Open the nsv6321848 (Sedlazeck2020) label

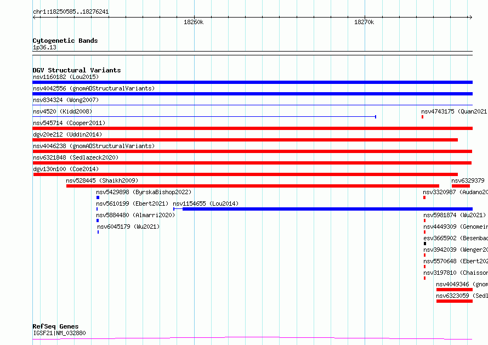pos(76,157)
